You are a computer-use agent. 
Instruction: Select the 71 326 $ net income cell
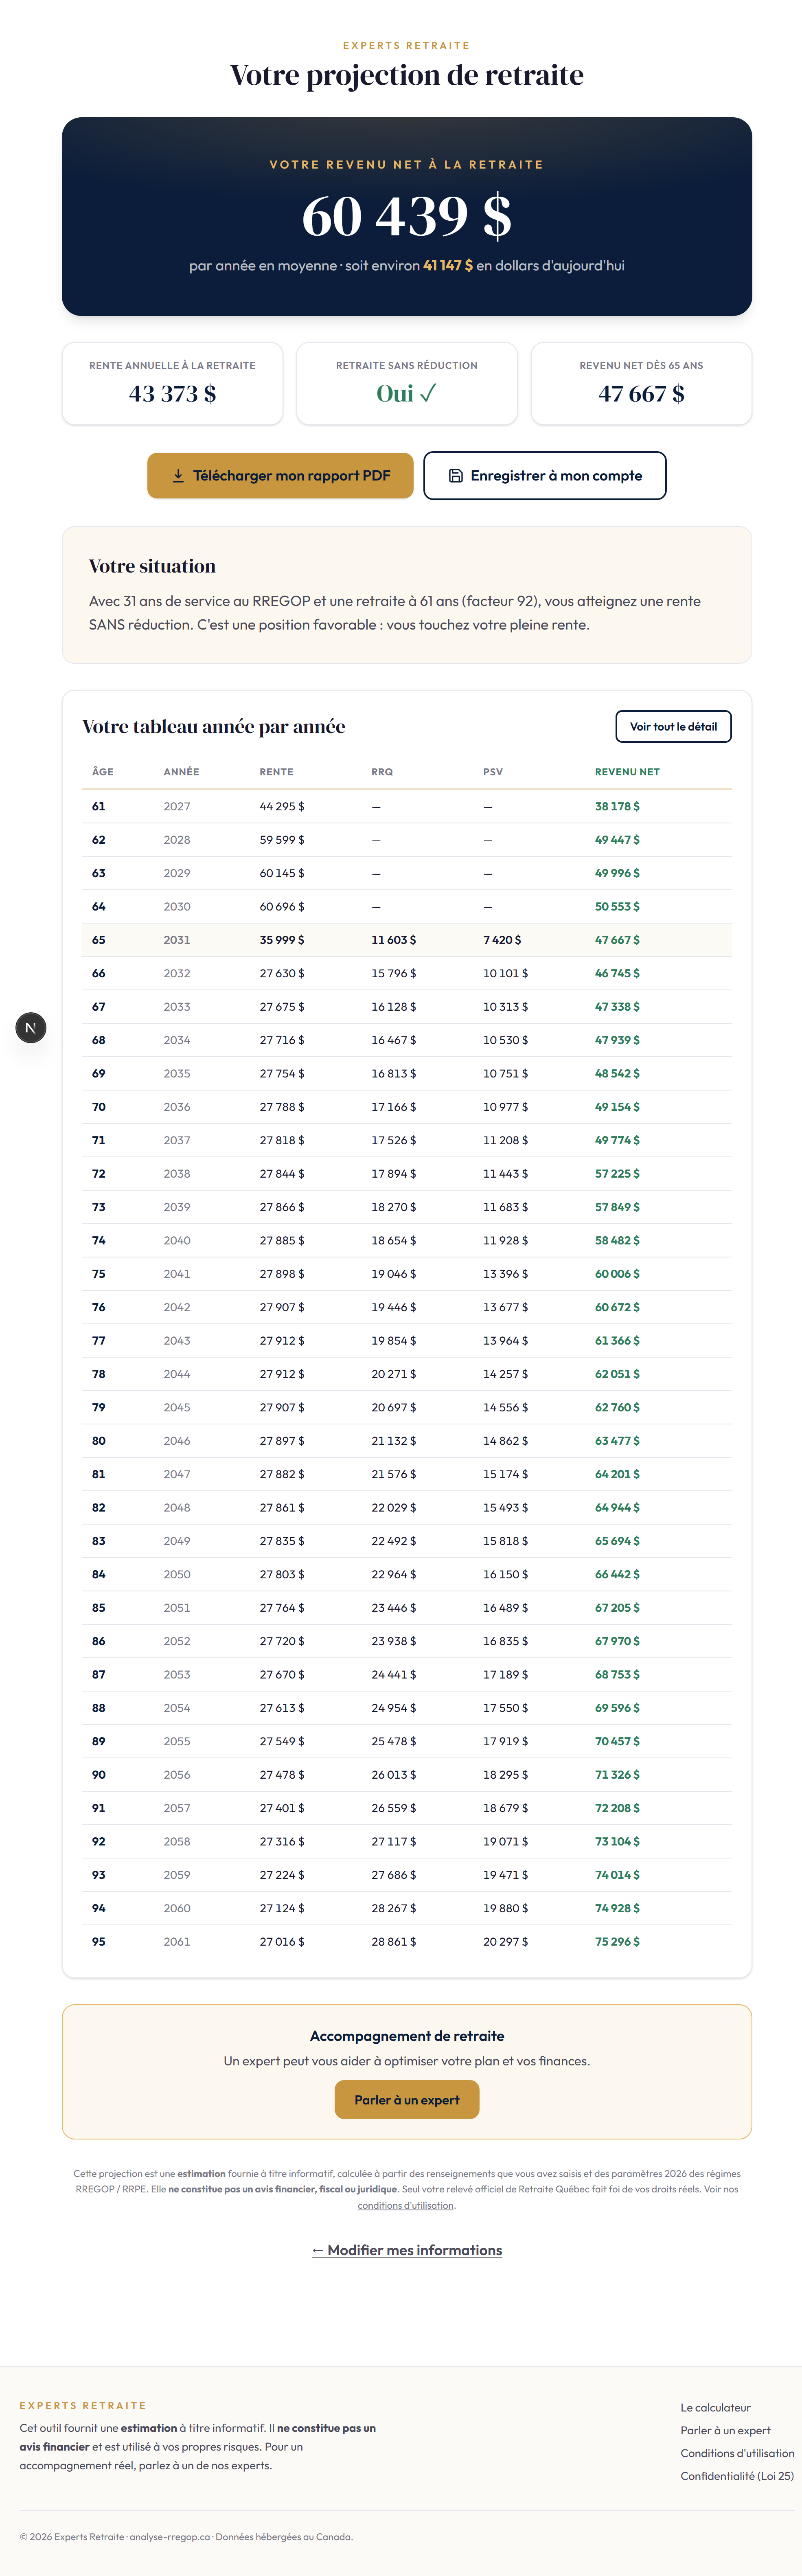click(x=617, y=1775)
